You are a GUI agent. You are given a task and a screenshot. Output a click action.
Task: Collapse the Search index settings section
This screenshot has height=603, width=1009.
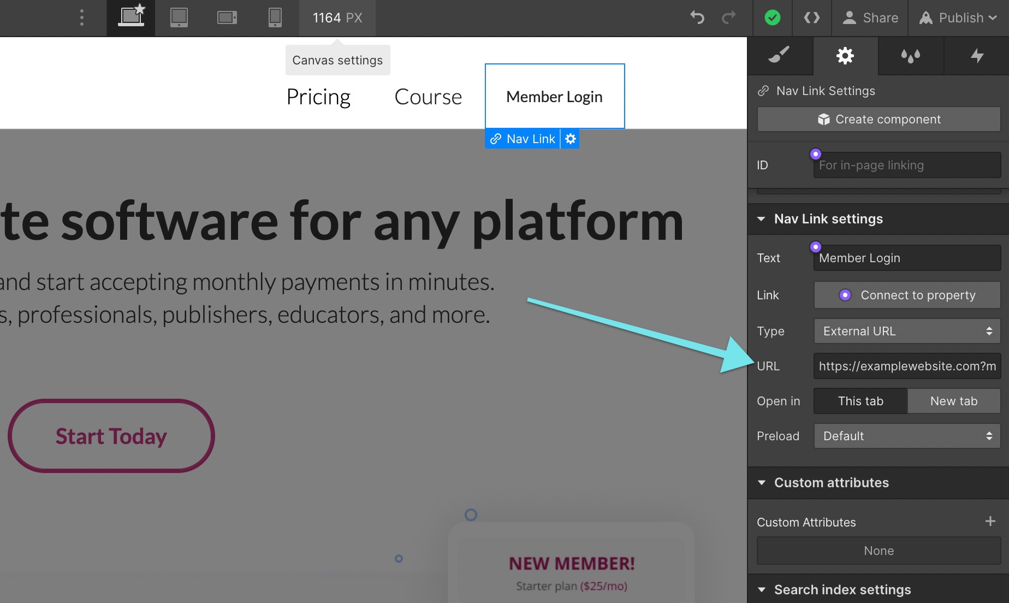(761, 590)
